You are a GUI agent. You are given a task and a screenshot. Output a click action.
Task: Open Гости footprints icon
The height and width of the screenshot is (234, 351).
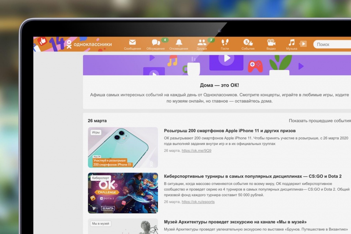click(x=225, y=42)
